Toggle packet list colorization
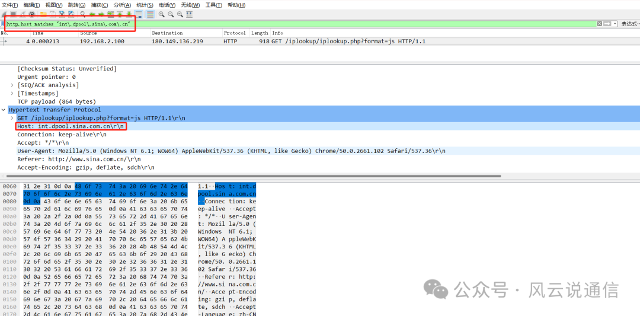This screenshot has height=316, width=640. (x=150, y=14)
